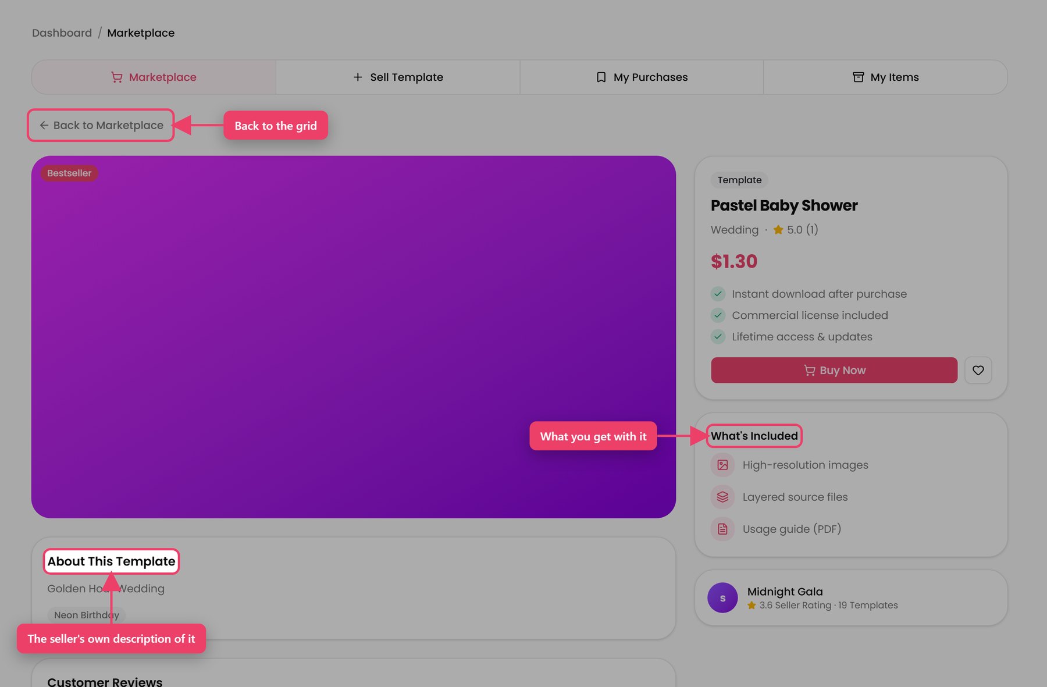Click the Buy Now button

[x=834, y=371]
